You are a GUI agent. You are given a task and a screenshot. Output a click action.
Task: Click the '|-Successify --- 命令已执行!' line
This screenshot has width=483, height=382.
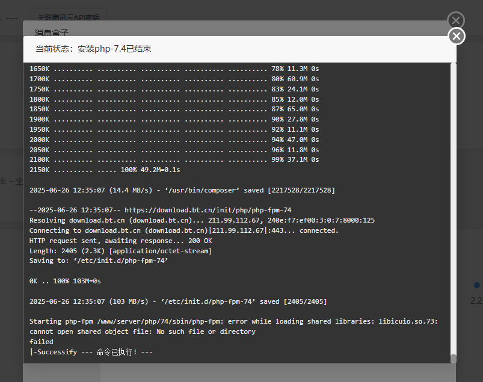click(x=91, y=352)
